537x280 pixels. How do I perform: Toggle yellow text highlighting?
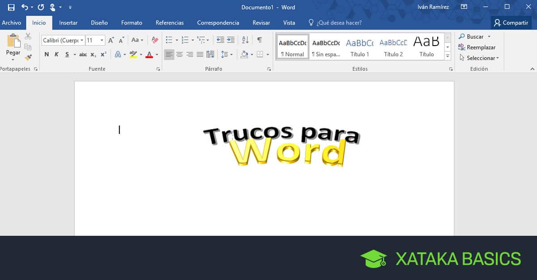click(133, 54)
